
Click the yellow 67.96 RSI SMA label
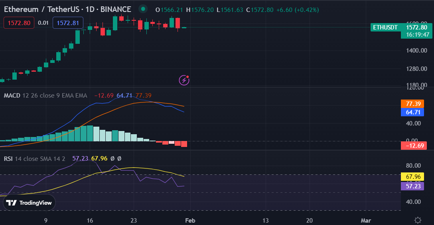pyautogui.click(x=412, y=177)
